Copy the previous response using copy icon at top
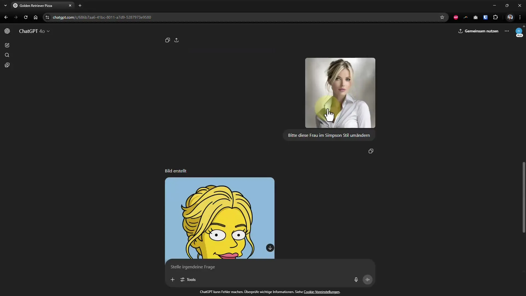The width and height of the screenshot is (526, 296). pyautogui.click(x=168, y=40)
